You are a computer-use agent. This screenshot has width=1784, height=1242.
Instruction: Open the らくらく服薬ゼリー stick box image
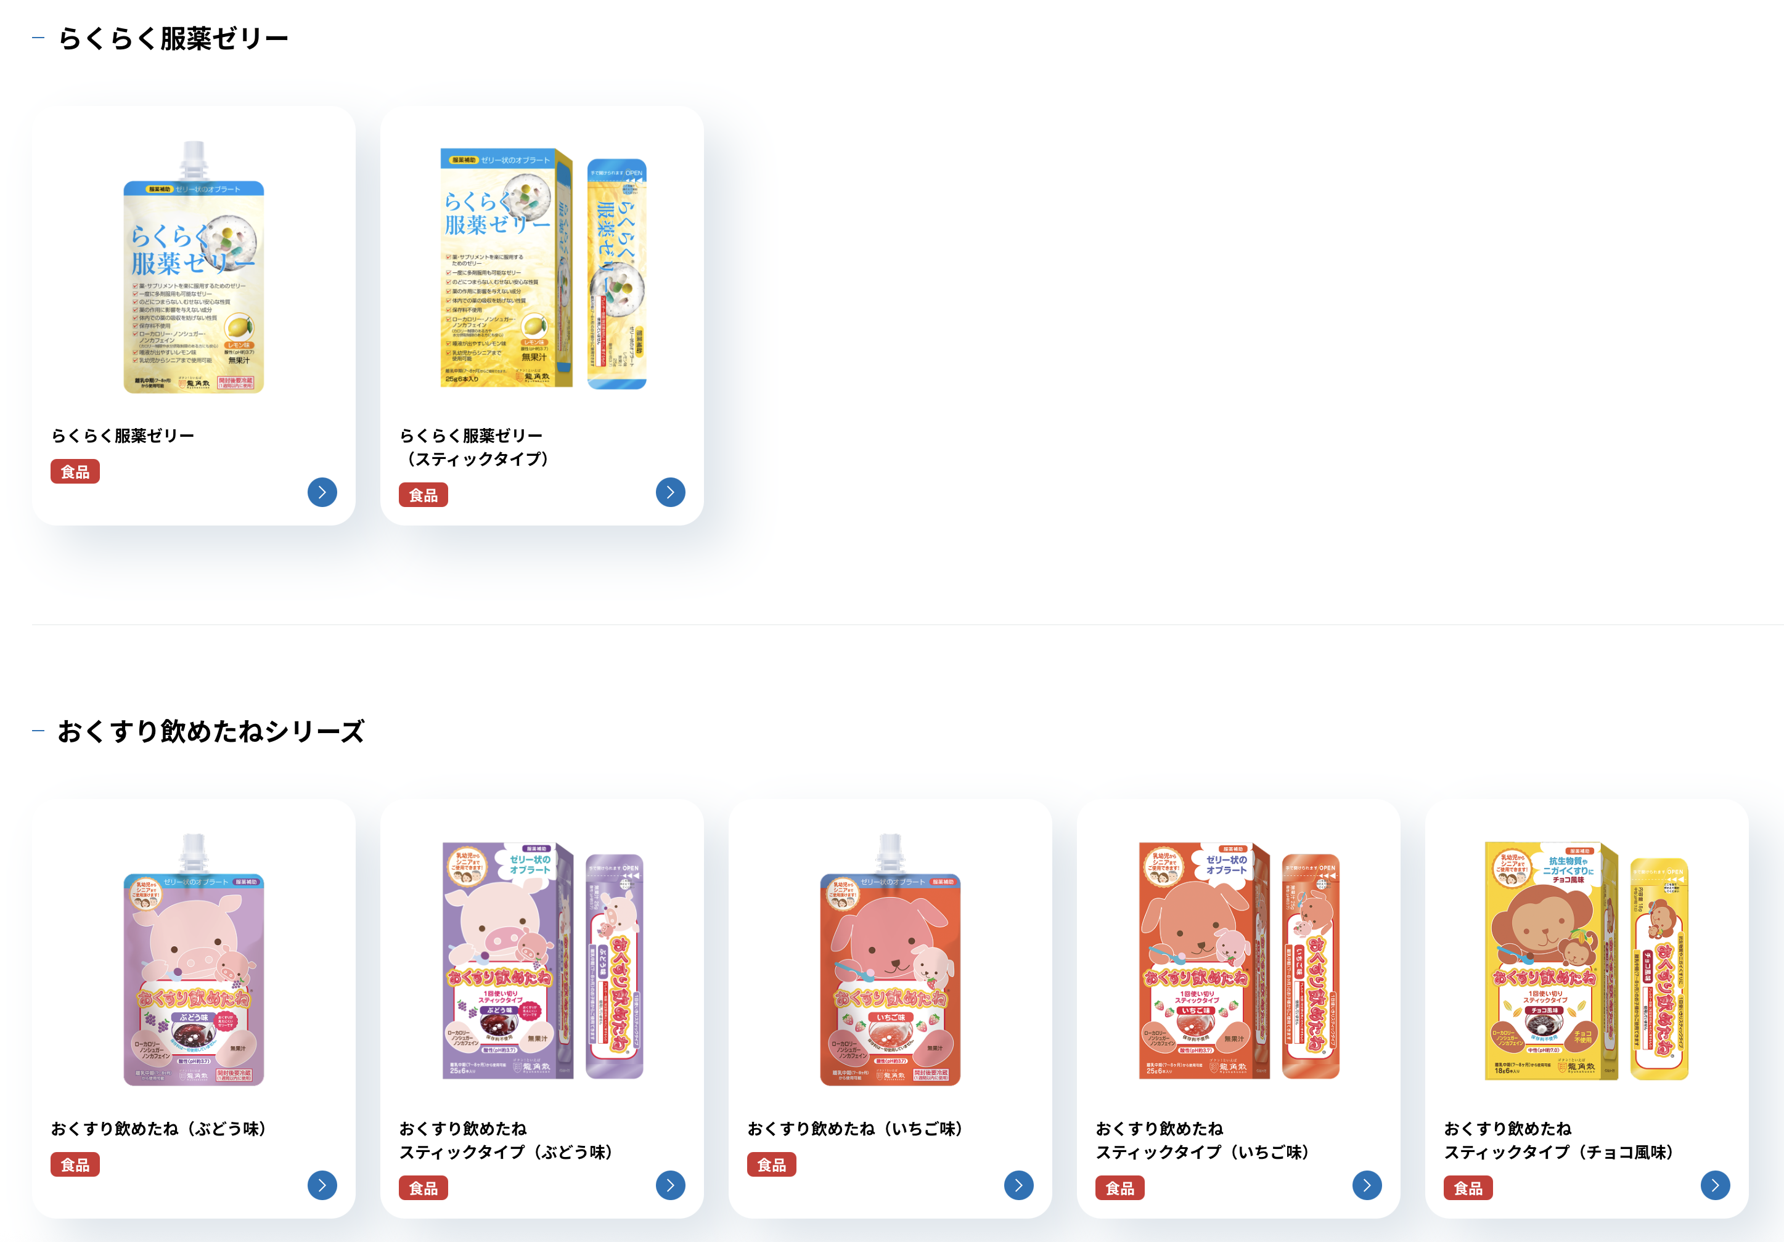542,268
